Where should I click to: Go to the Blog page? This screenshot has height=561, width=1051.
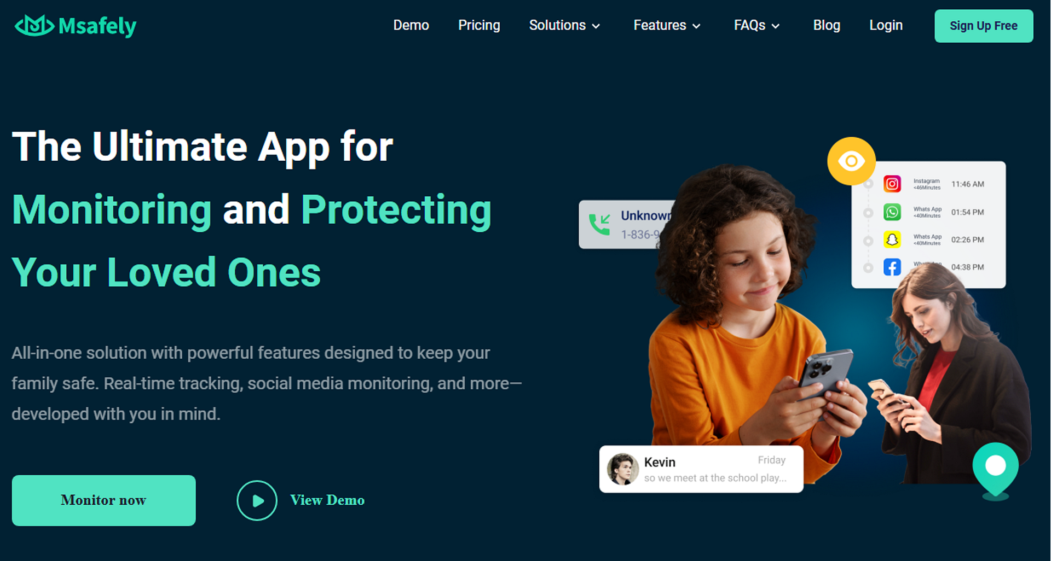point(827,26)
